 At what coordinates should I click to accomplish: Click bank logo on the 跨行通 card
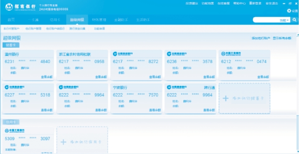coord(177,87)
